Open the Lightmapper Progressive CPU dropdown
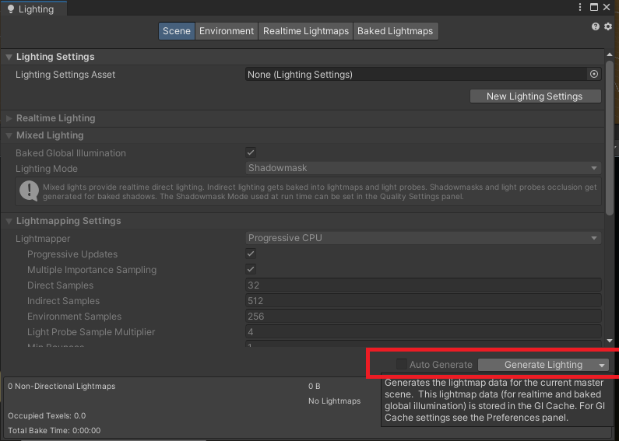The height and width of the screenshot is (441, 619). (423, 239)
